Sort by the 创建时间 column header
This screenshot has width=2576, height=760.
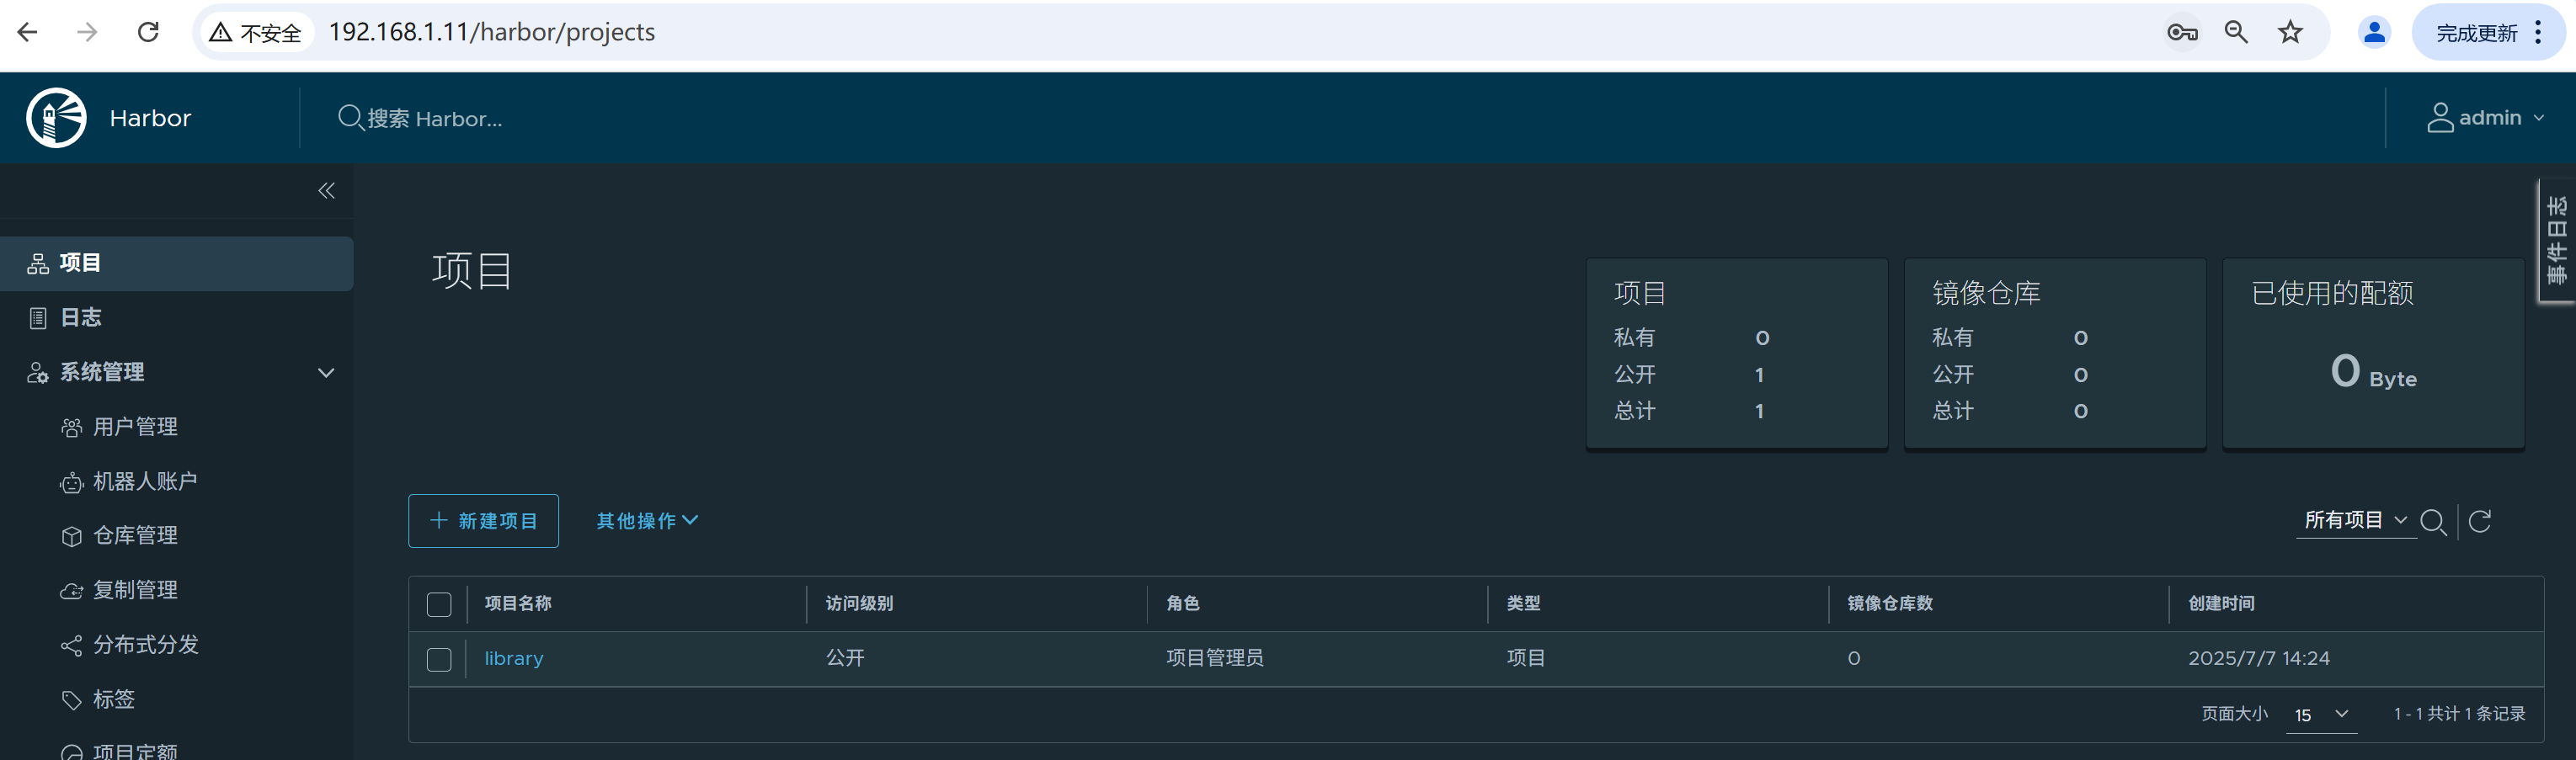[2221, 603]
